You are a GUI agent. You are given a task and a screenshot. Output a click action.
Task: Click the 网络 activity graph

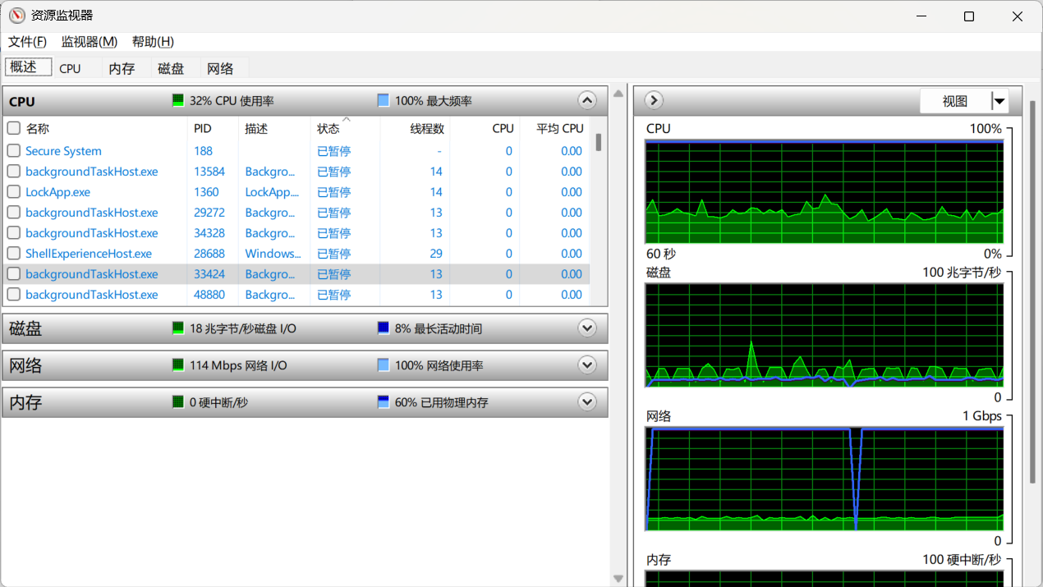tap(825, 479)
